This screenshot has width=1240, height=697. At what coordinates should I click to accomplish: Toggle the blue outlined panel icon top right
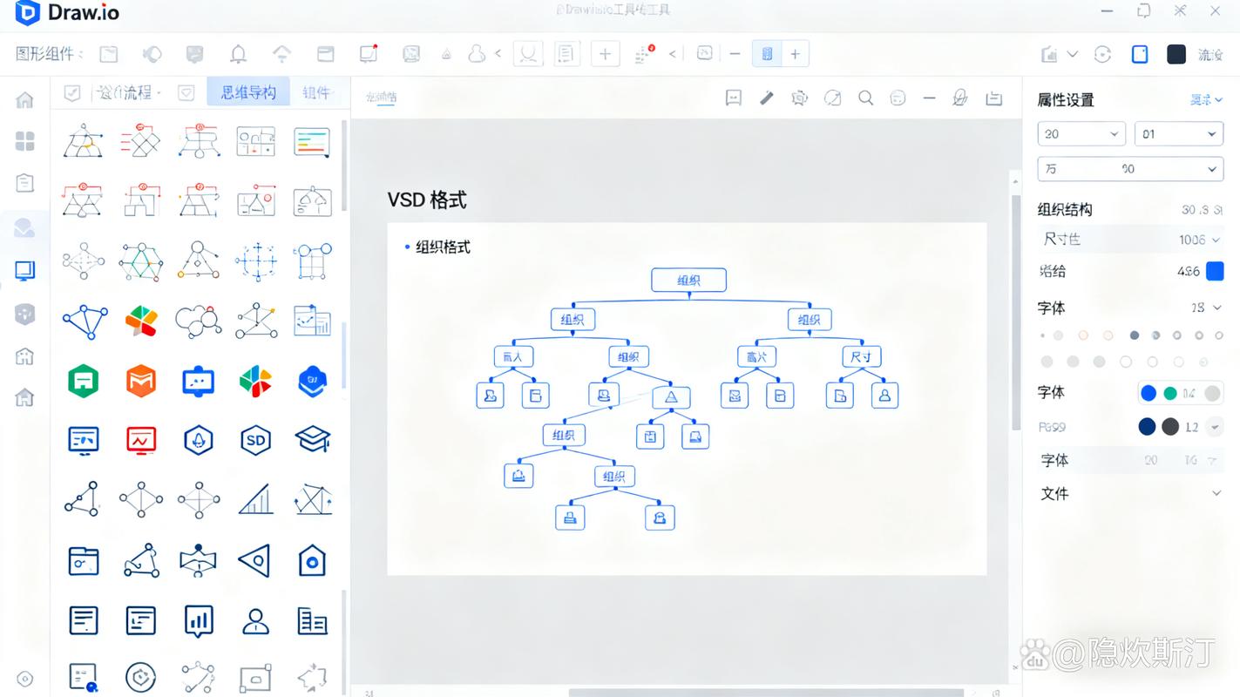coord(1140,54)
